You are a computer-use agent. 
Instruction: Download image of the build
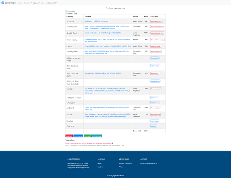tap(97, 136)
